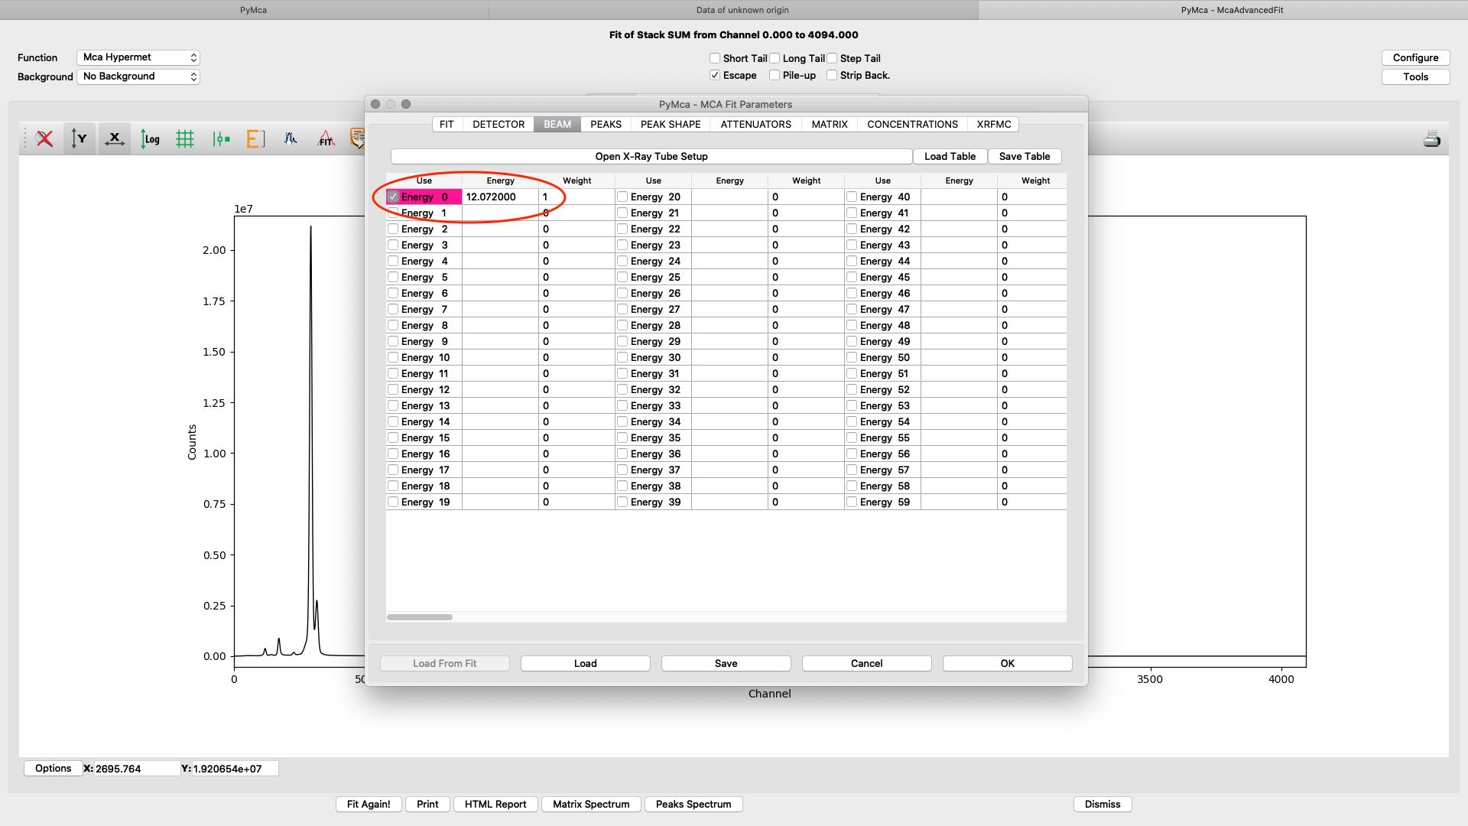Enable Energy 10 checkbox
This screenshot has height=826, width=1468.
click(x=393, y=357)
